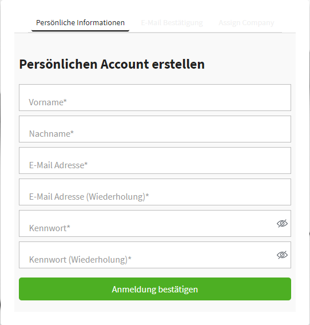
Task: Focus the Vorname input field
Action: tap(155, 97)
